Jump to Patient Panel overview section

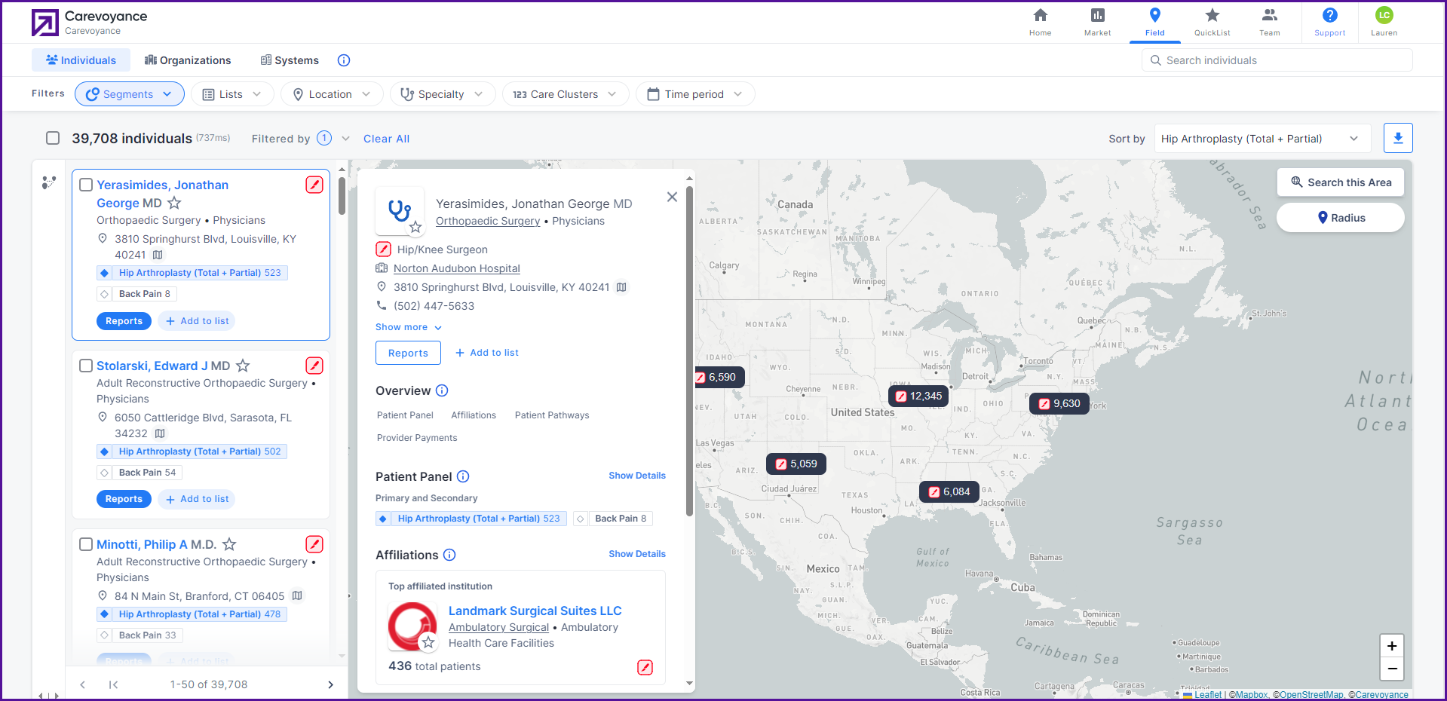(405, 415)
